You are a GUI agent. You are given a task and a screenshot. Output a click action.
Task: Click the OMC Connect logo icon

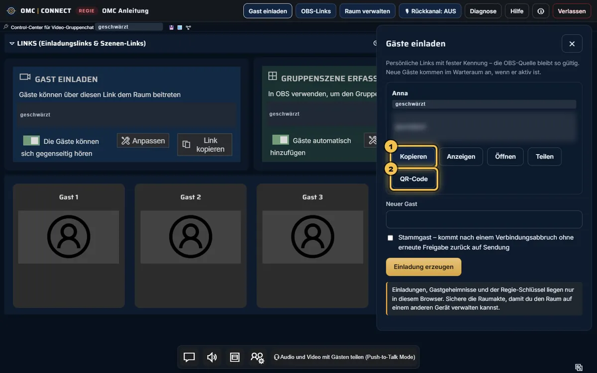[x=11, y=10]
